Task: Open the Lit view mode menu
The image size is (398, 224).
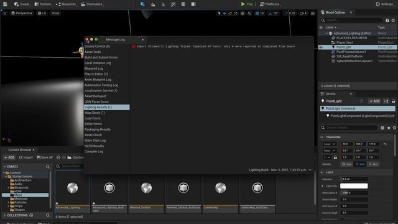Action: tap(42, 13)
